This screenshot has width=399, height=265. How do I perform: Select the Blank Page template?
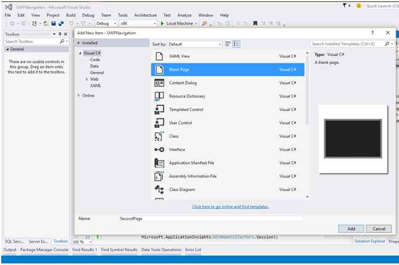point(228,70)
